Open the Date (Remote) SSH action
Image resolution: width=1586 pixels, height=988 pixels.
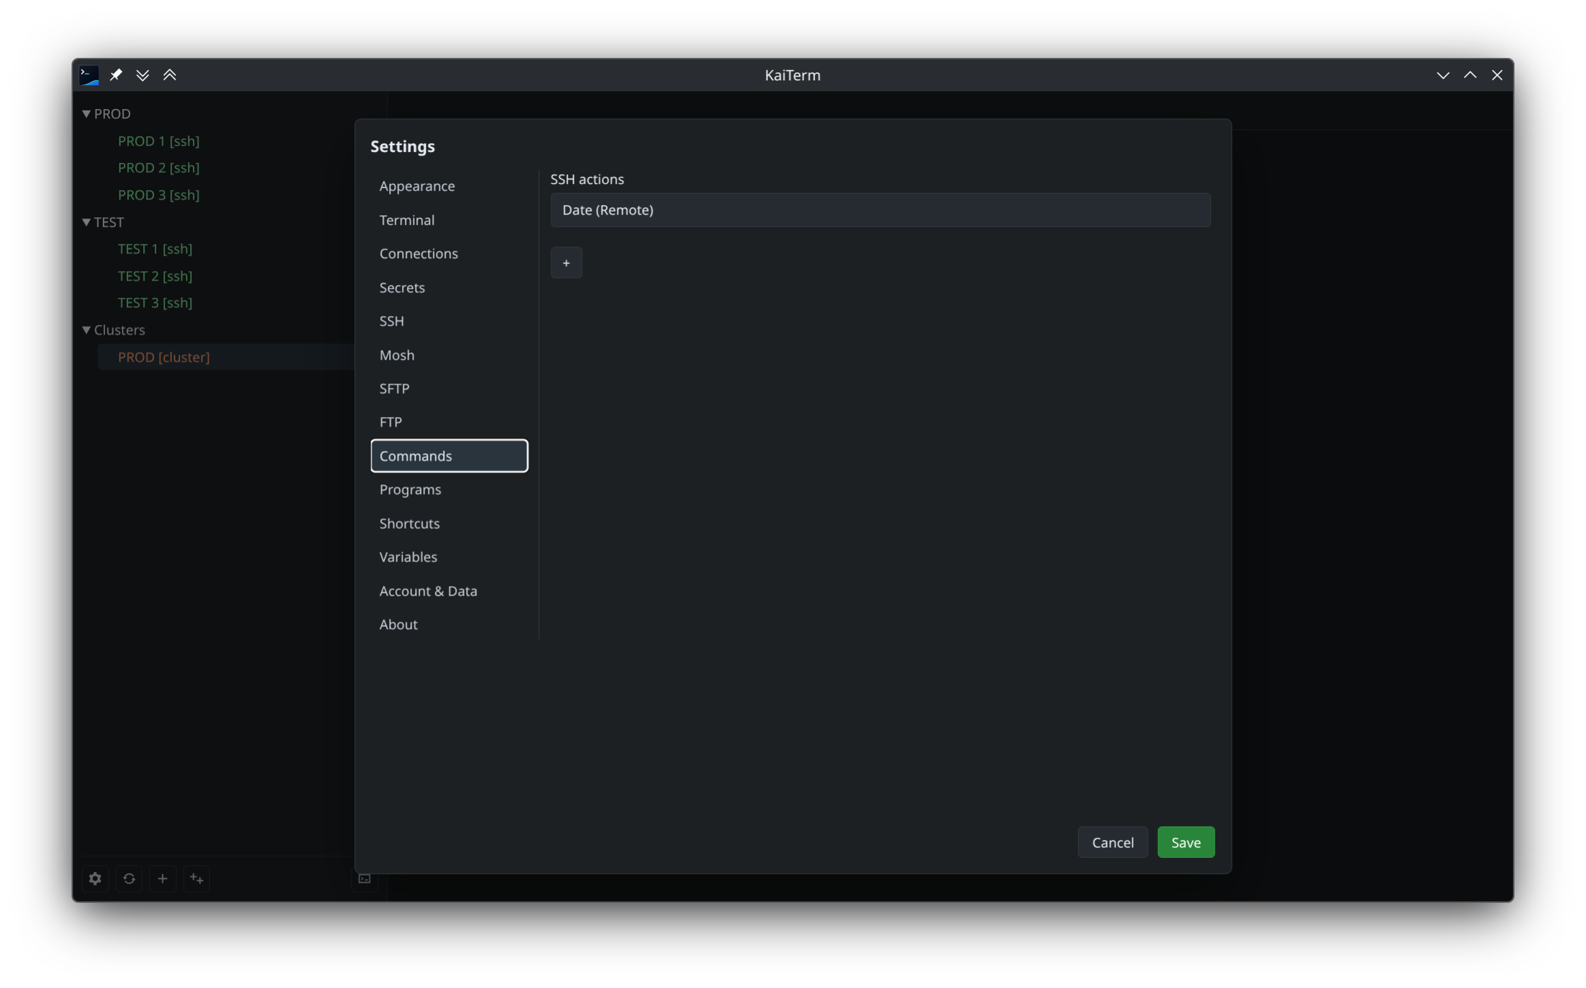(x=880, y=210)
